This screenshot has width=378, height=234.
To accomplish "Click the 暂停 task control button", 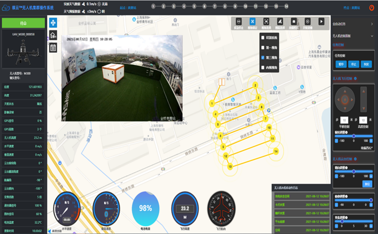I will [341, 64].
